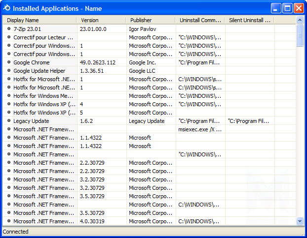The height and width of the screenshot is (238, 307).
Task: Click the bullet icon beside Google Update Helper
Action: [9, 71]
